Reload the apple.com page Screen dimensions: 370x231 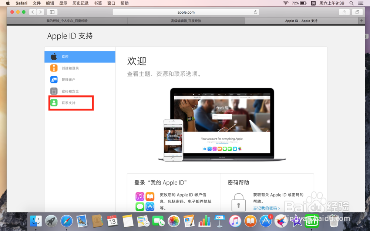pos(255,12)
